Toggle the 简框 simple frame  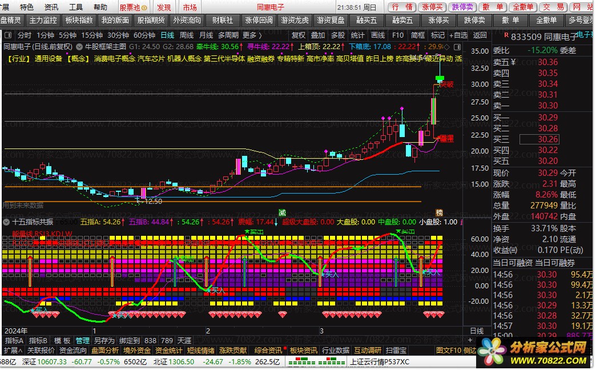pos(418,35)
